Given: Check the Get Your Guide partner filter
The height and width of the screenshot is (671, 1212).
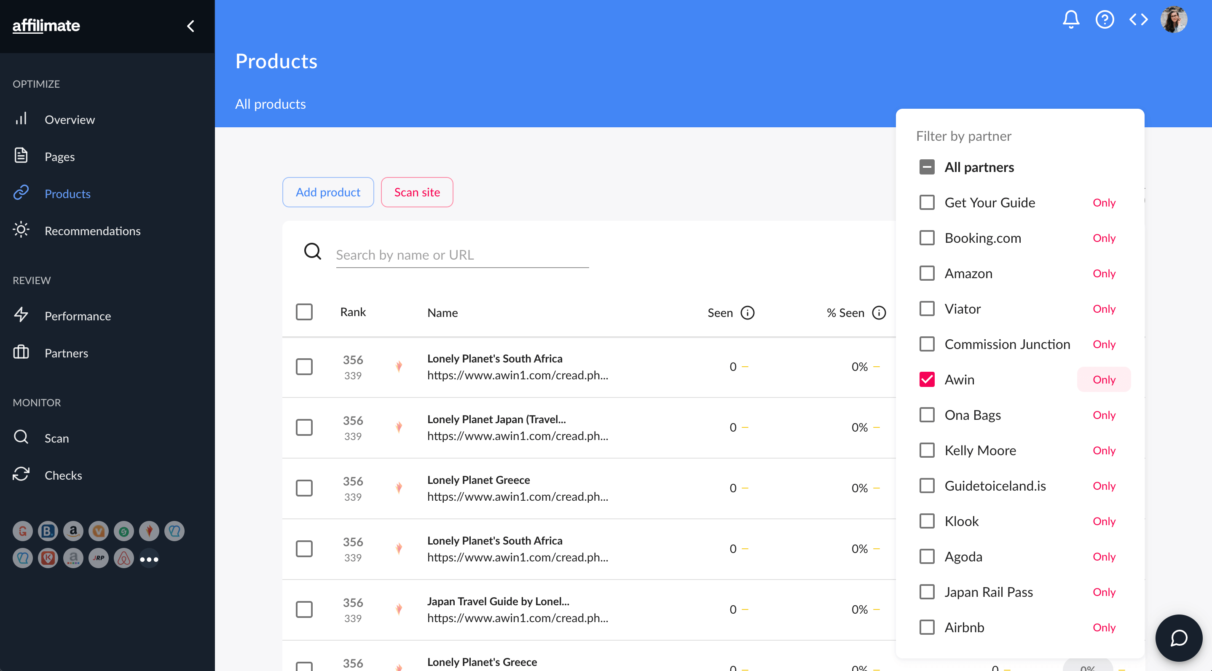Looking at the screenshot, I should (x=927, y=202).
